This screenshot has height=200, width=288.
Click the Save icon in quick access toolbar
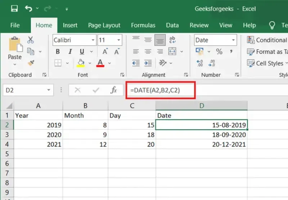[14, 9]
